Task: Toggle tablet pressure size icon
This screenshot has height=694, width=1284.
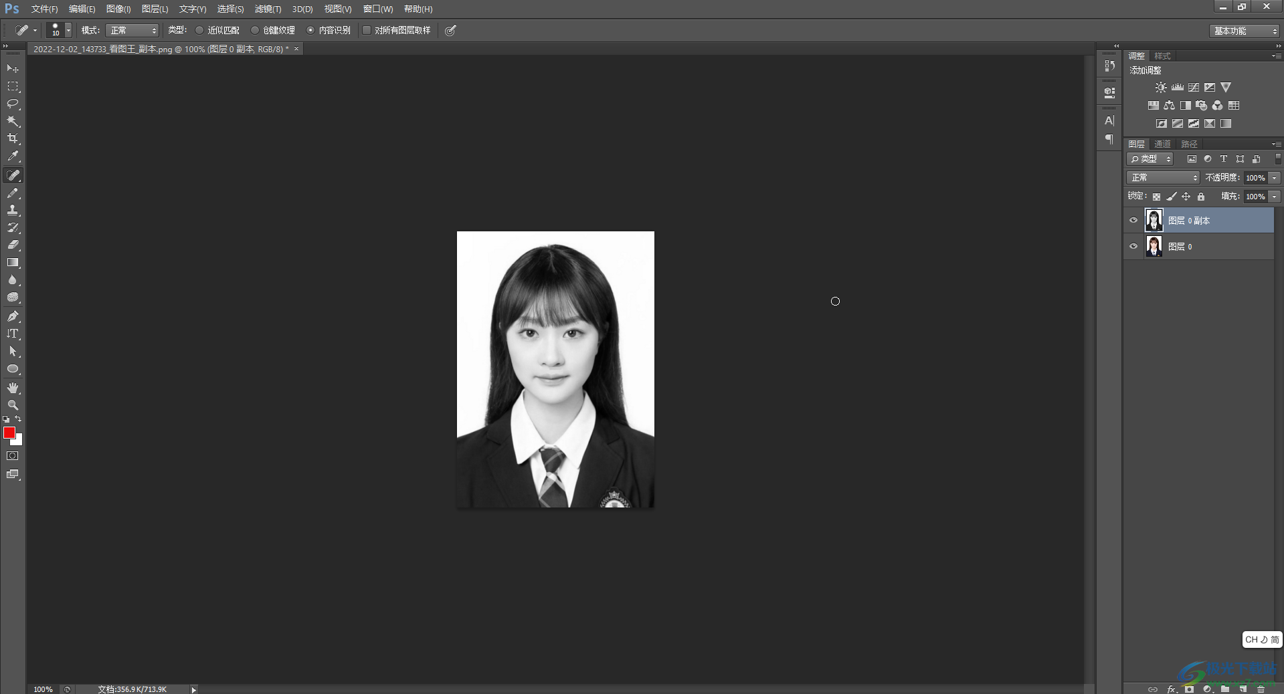Action: point(451,30)
